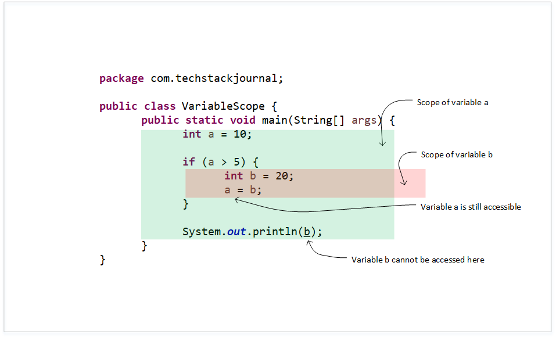Click the closing brace of the if block

coord(185,204)
